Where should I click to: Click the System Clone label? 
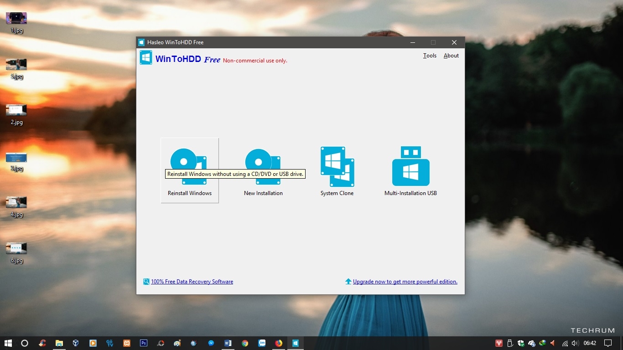point(337,193)
